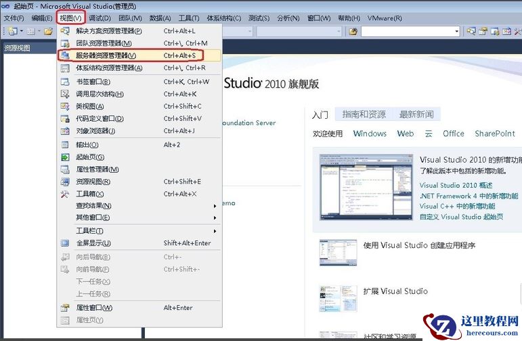
Task: Click the 代码定义窗口 icon
Action: 65,119
